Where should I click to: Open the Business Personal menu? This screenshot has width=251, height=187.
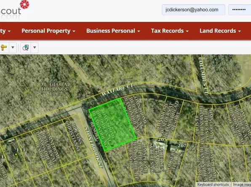pyautogui.click(x=113, y=31)
